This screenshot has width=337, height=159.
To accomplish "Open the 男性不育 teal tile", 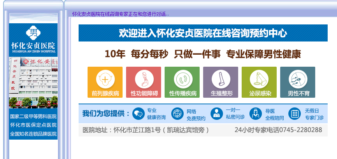I will click(298, 82).
